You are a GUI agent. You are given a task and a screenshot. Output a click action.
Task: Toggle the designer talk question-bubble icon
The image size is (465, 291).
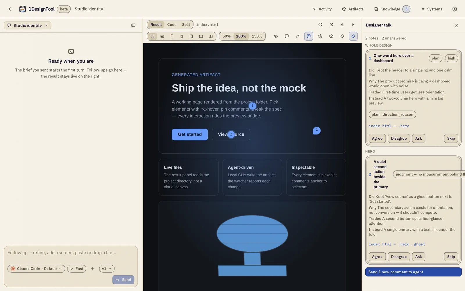click(309, 36)
